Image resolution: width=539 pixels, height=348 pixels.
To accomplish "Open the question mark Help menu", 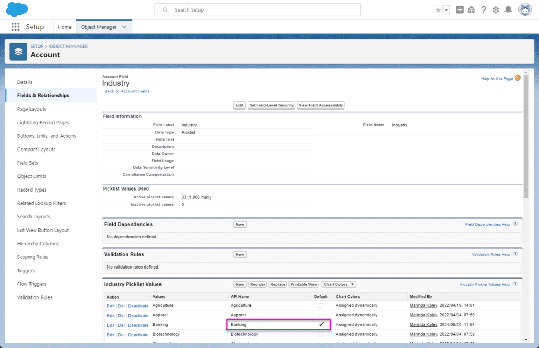I will tap(483, 10).
